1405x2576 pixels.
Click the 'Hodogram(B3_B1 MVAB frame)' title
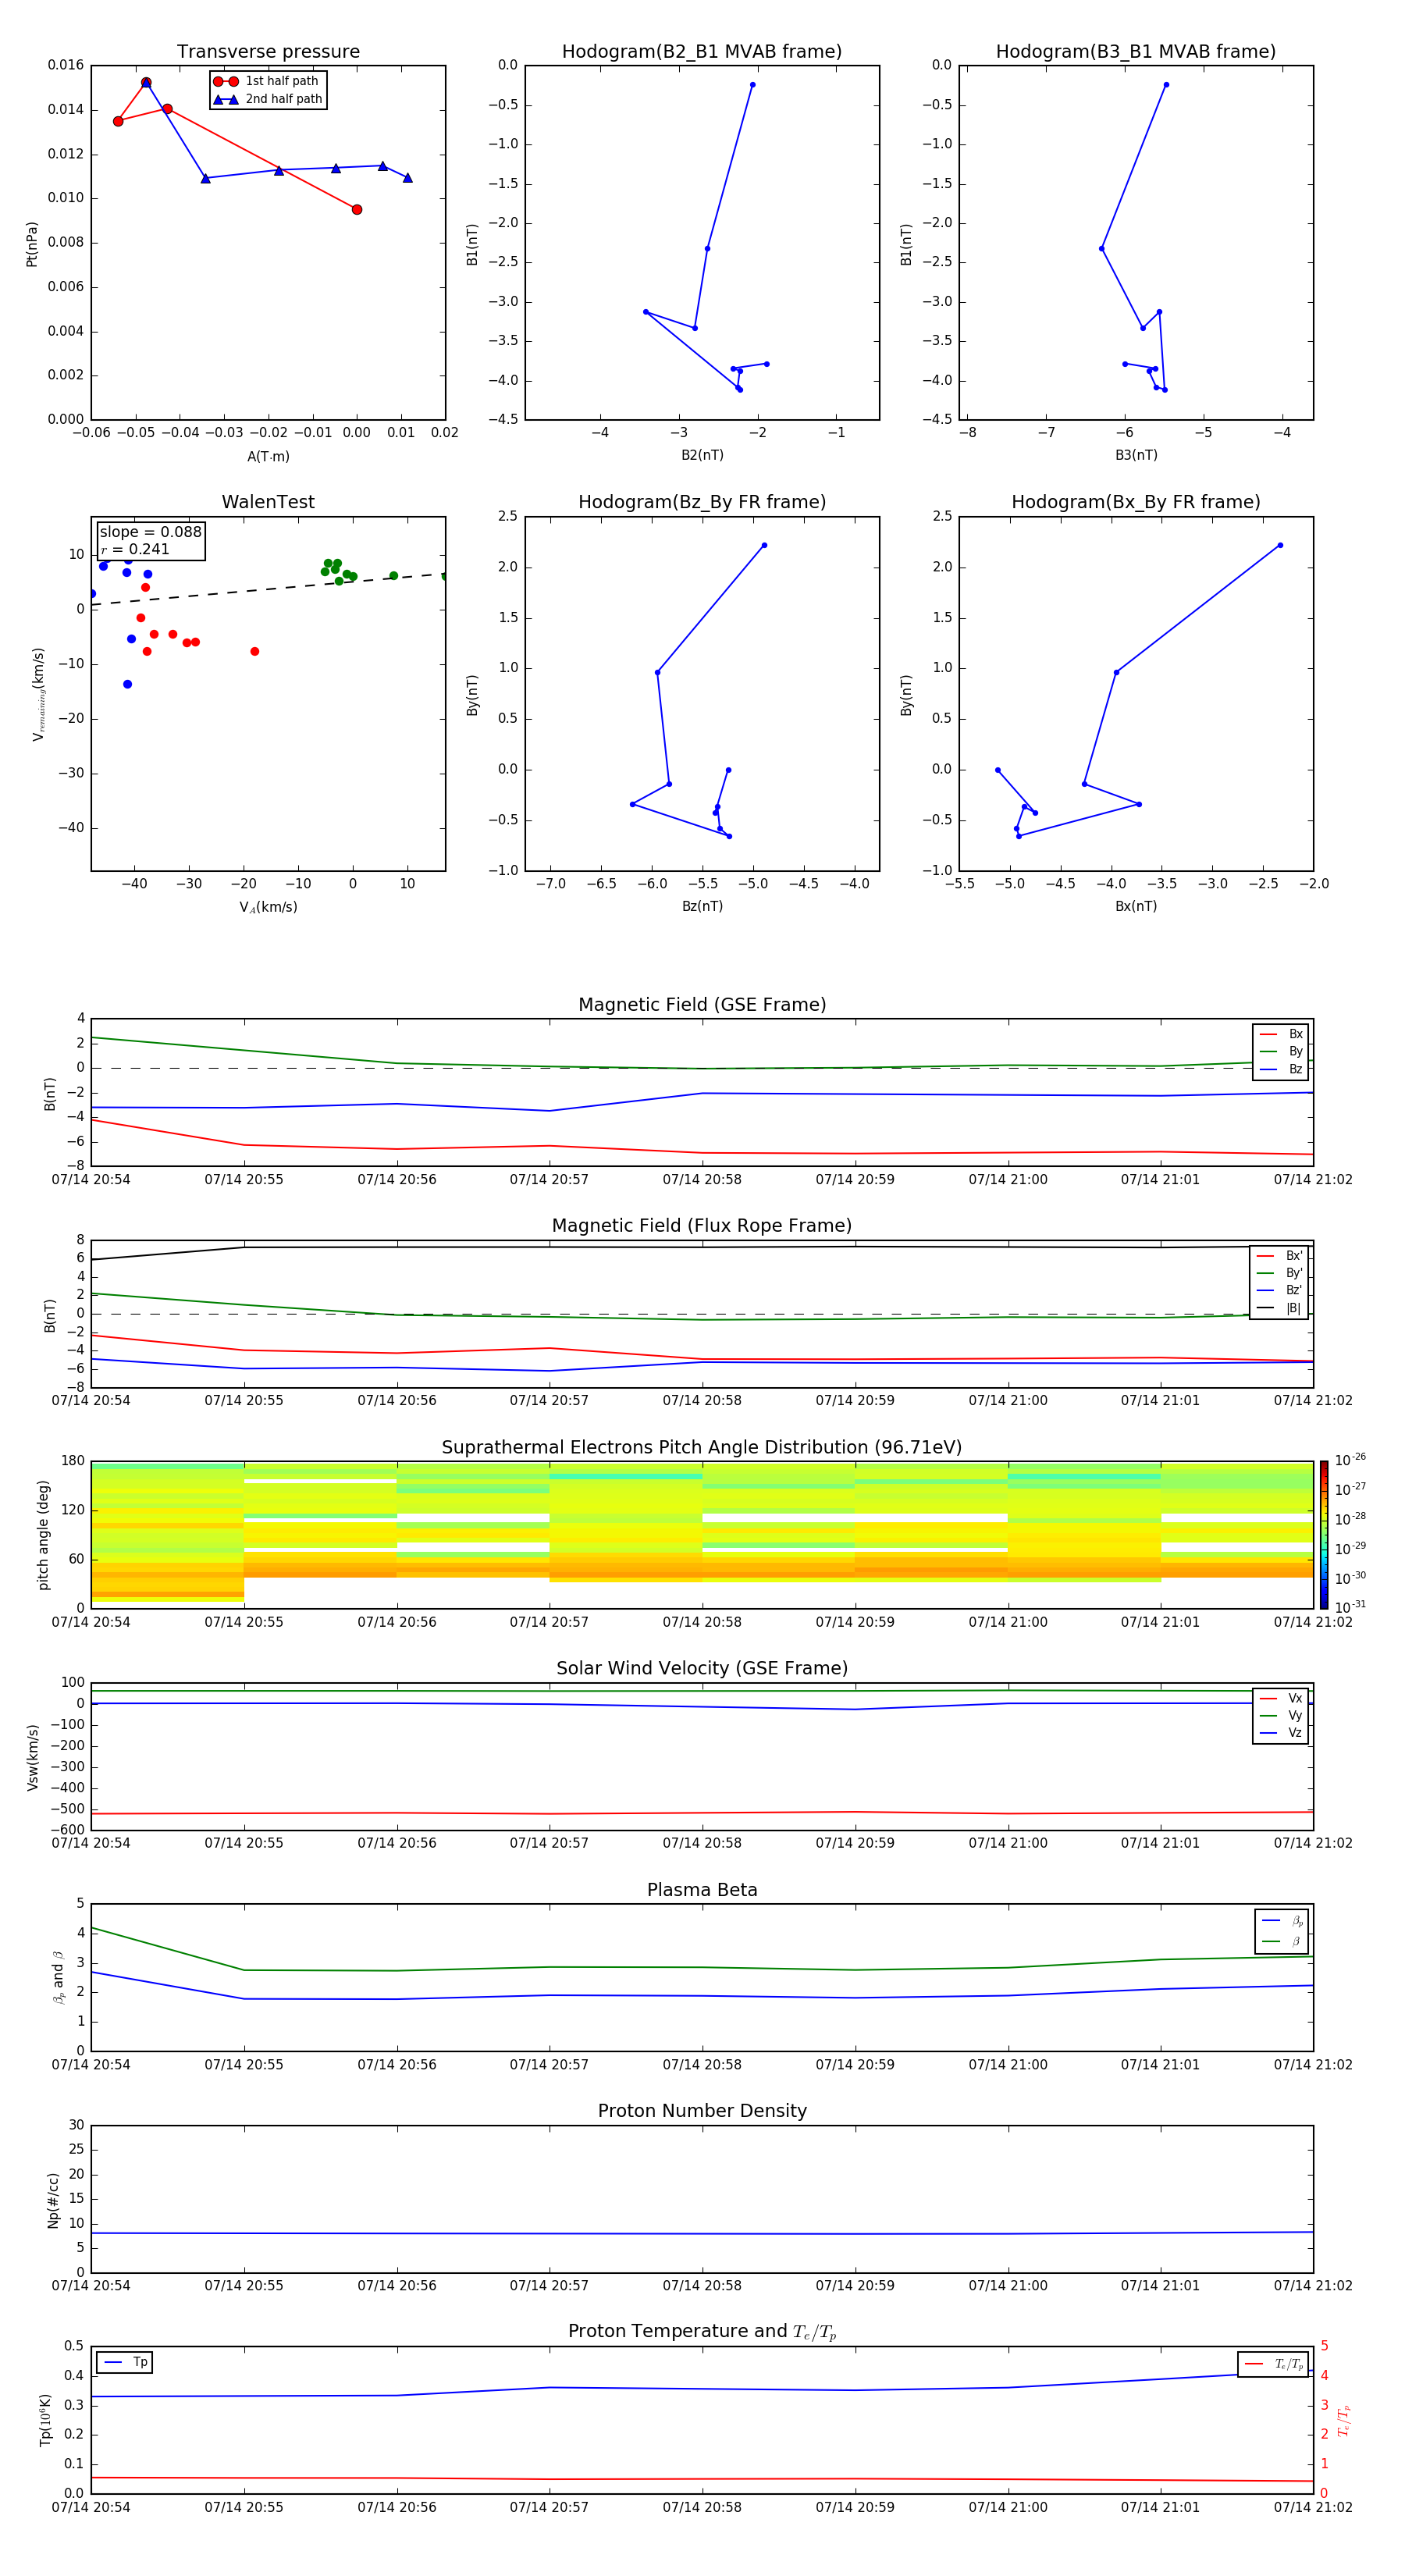[x=1136, y=52]
